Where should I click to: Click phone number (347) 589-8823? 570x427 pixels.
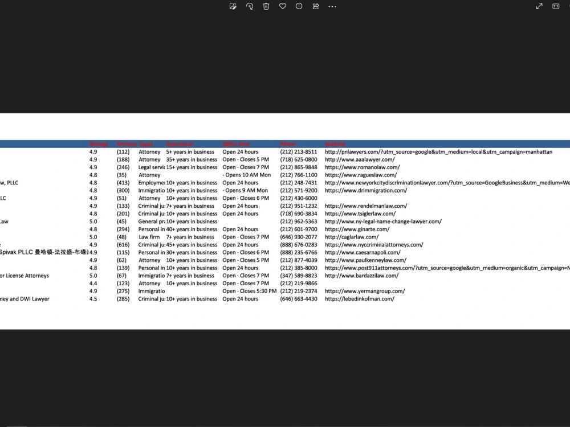[x=299, y=276]
